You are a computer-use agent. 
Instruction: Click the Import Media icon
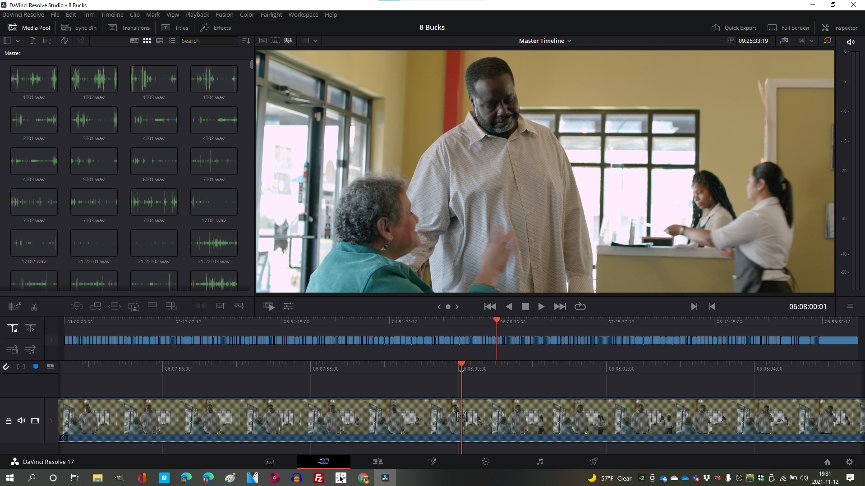click(32, 41)
